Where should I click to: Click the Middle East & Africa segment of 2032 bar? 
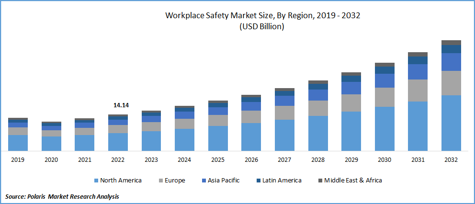coord(451,43)
